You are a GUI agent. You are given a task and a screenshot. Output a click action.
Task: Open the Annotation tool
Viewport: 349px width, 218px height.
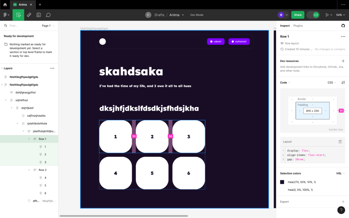[39, 15]
